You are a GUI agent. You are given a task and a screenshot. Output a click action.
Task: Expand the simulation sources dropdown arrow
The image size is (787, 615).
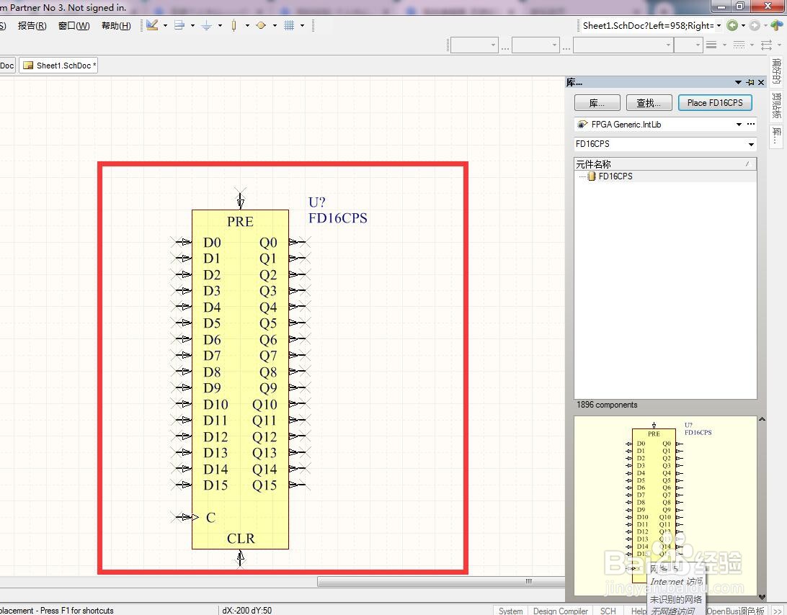[x=275, y=25]
